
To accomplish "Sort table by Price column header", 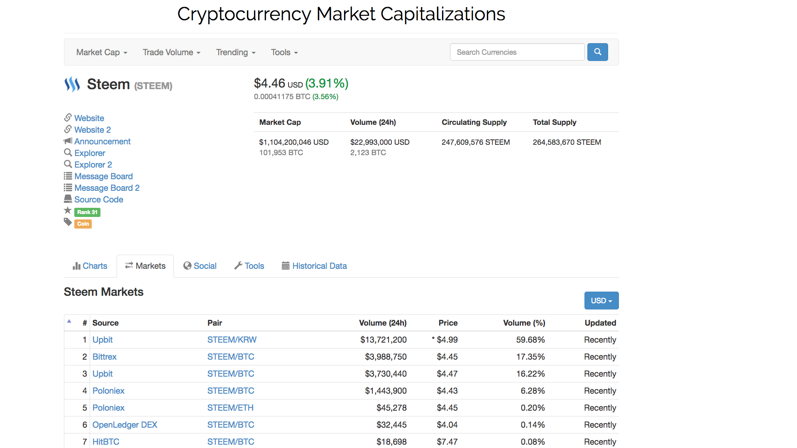I will [x=448, y=323].
